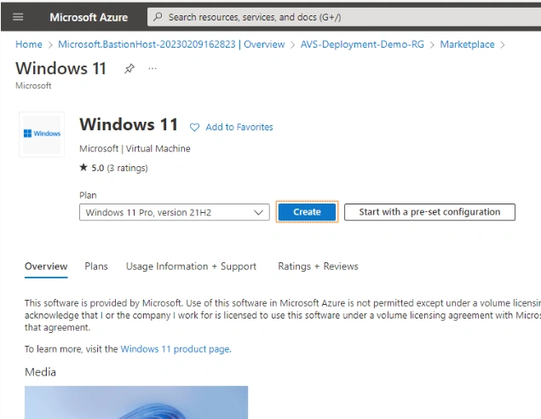
Task: Open Microsoft.BastionHost Overview breadcrumb
Action: pos(171,44)
